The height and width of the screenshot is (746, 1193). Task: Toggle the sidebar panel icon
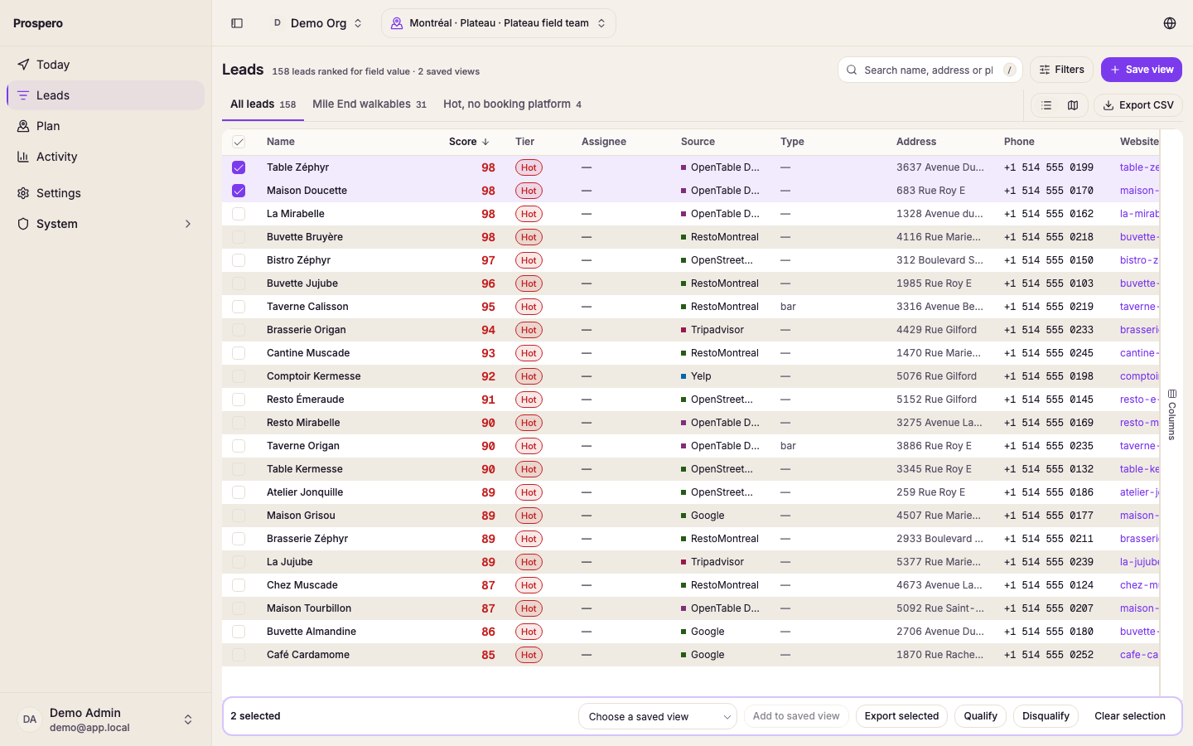[x=237, y=23]
